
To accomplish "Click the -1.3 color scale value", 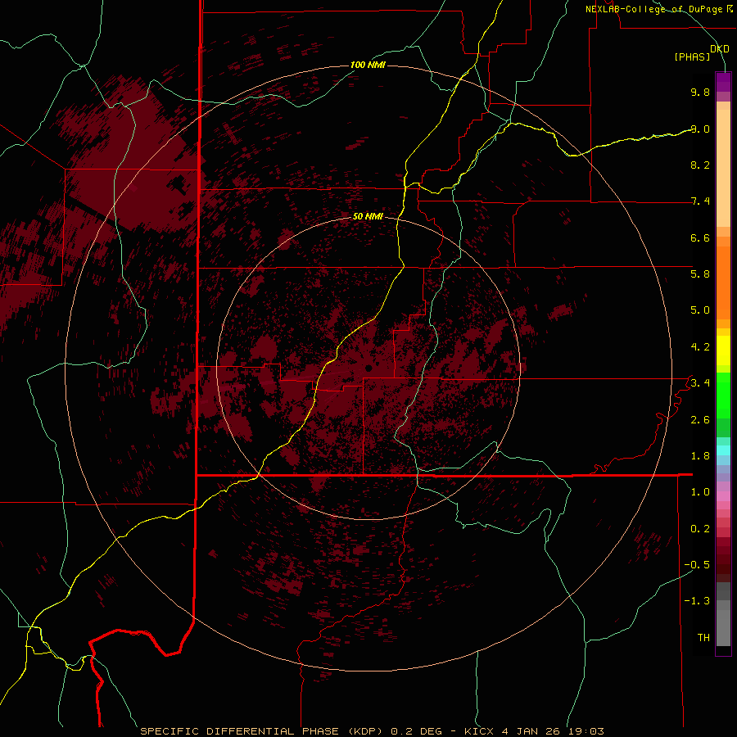I will coord(697,601).
